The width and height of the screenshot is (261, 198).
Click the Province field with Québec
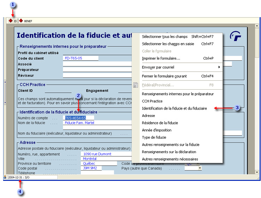(99, 163)
